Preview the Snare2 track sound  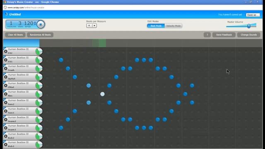(5, 120)
